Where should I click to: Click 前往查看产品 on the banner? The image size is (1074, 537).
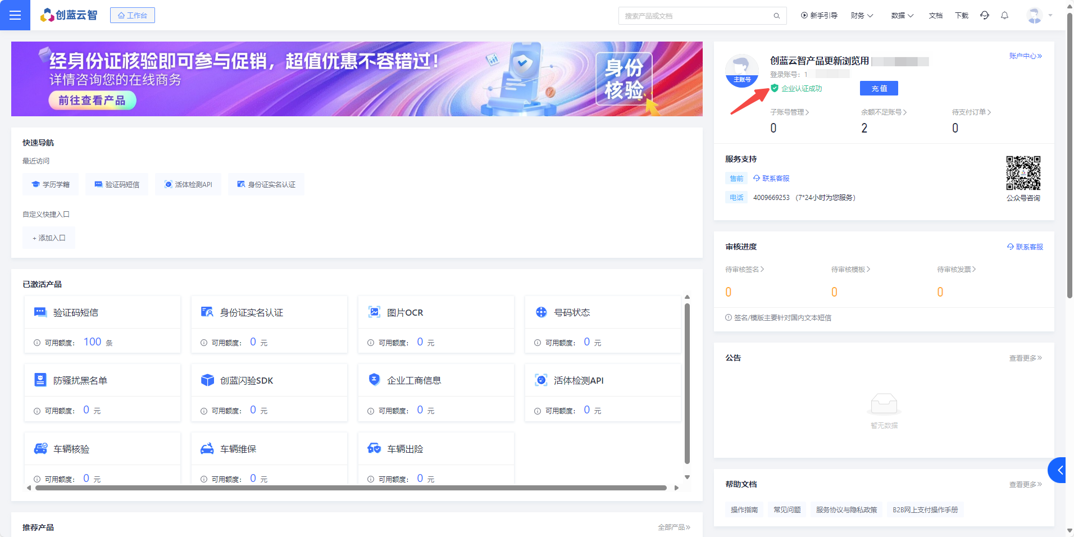(x=92, y=101)
